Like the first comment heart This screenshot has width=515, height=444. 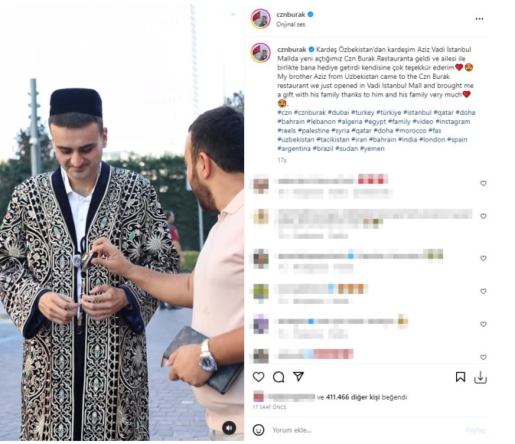click(x=483, y=183)
